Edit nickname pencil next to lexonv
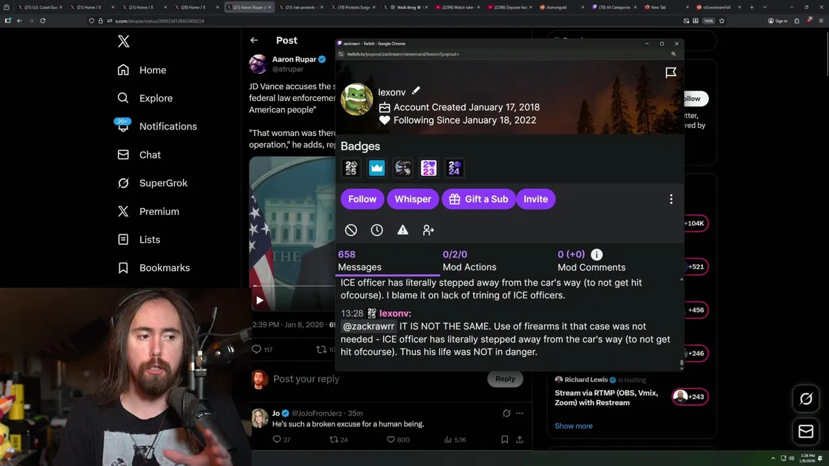 (416, 91)
